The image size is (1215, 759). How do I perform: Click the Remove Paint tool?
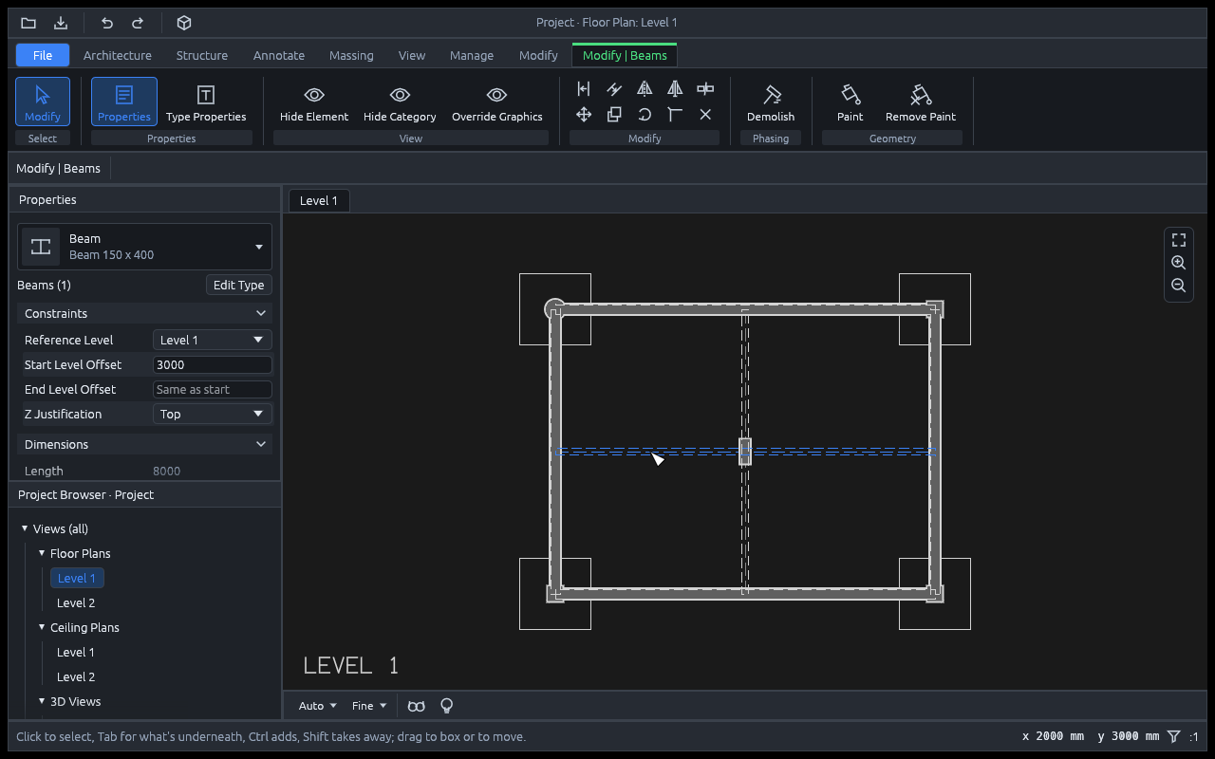(920, 102)
